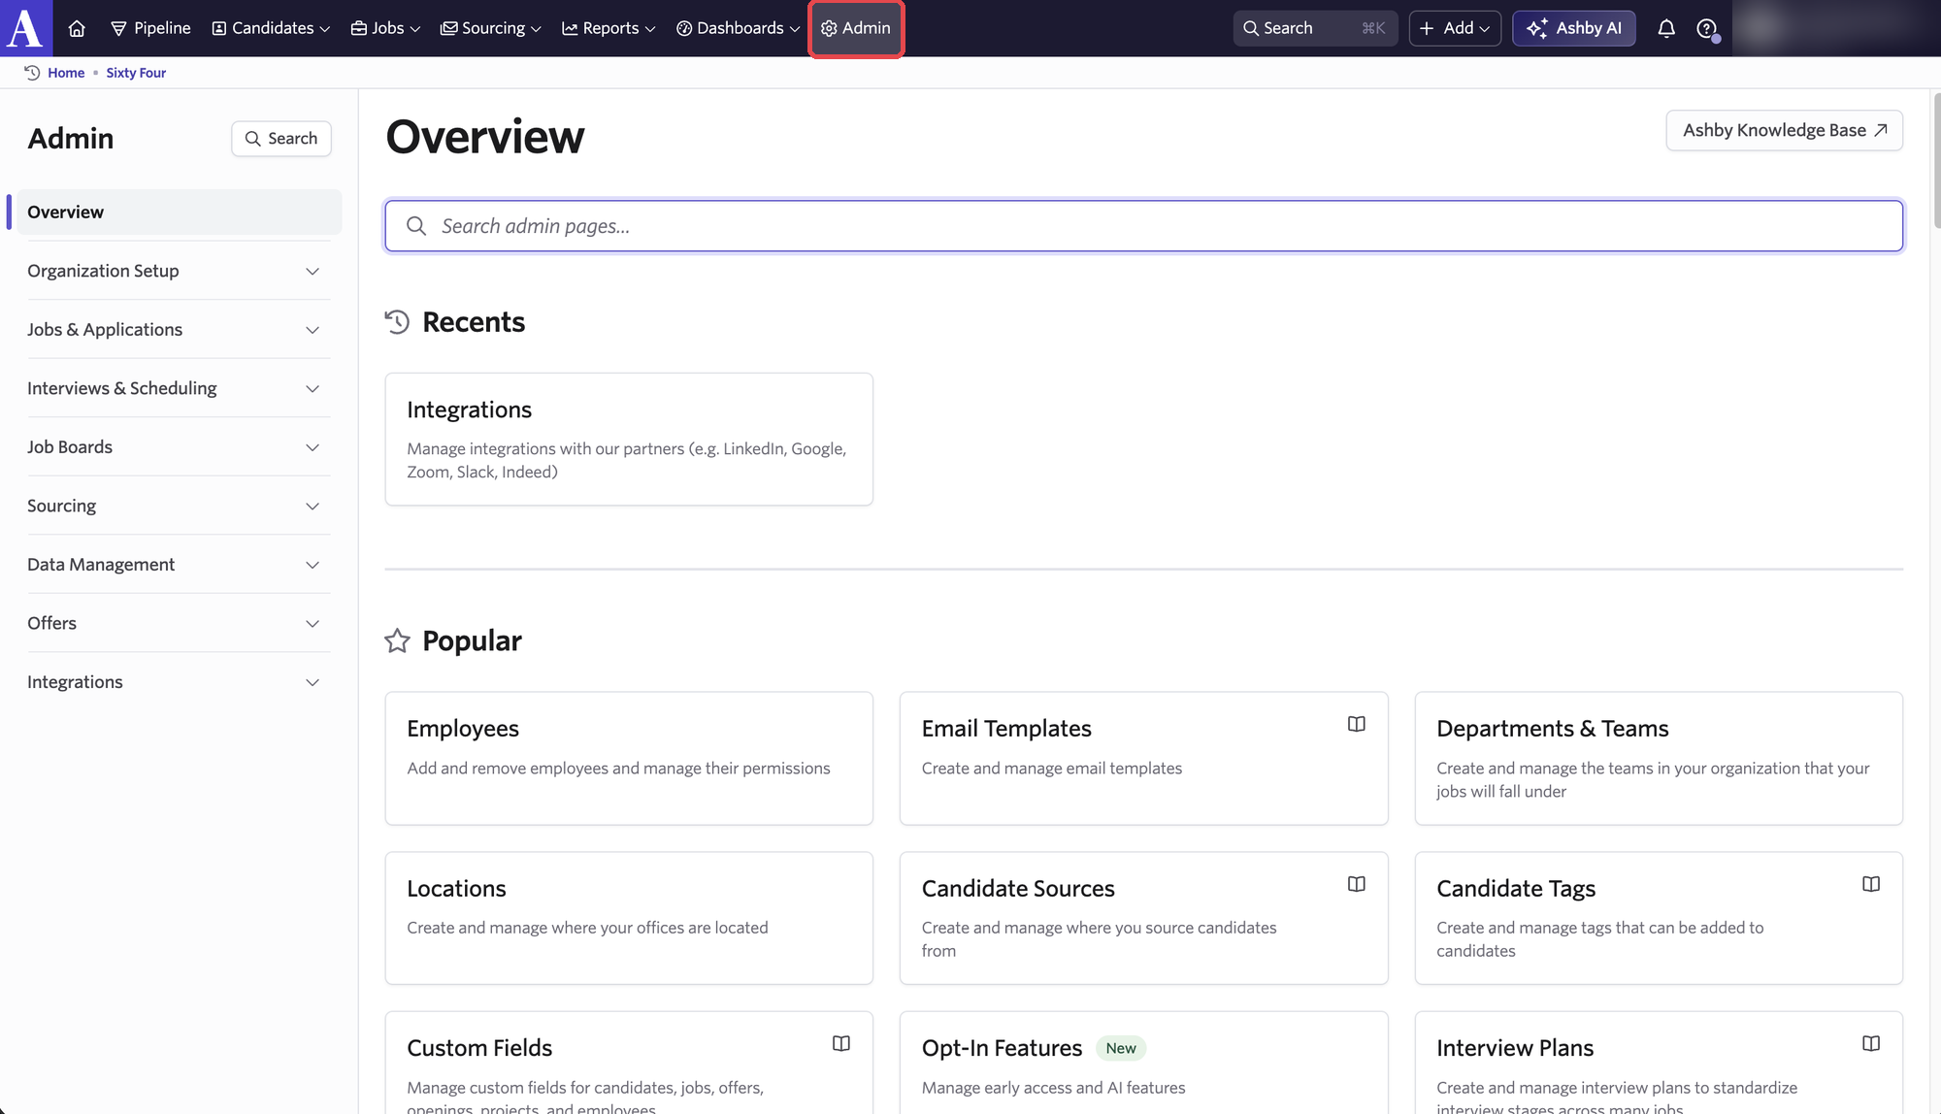The height and width of the screenshot is (1114, 1941).
Task: Click the Candidate Tags book icon
Action: [1871, 884]
